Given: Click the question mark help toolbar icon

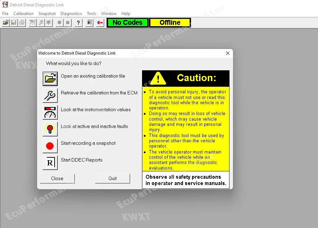Looking at the screenshot, I should click(x=78, y=22).
